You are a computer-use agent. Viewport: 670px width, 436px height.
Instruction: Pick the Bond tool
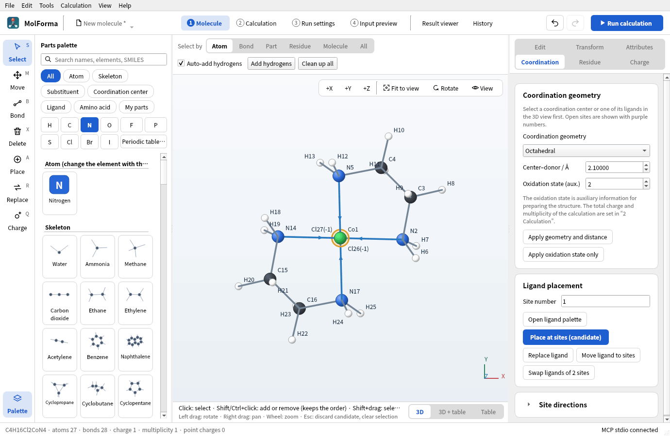17,109
